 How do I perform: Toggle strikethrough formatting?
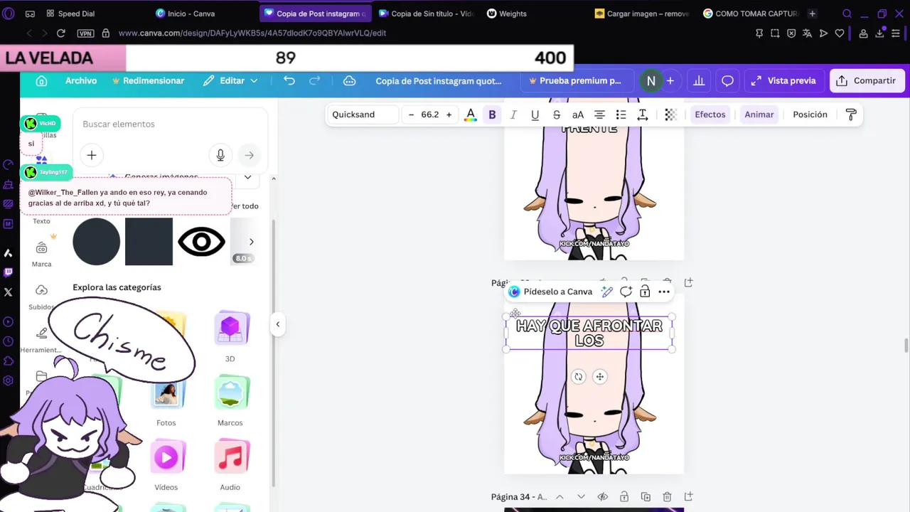coord(557,114)
